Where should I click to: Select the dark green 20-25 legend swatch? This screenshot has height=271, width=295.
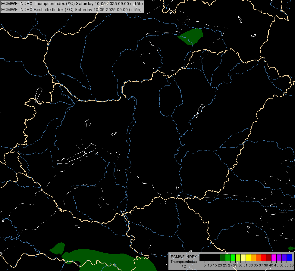coord(223,257)
